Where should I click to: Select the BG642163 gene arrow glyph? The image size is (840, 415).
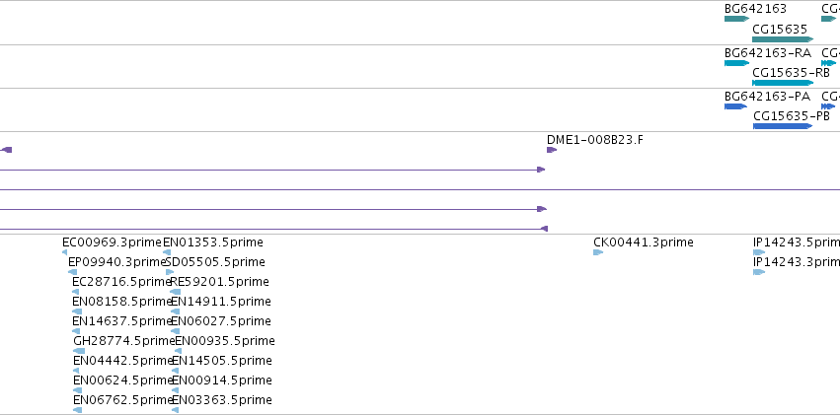coord(736,19)
